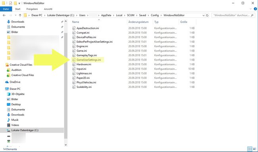Click the search WindowsNoEditor field
The width and height of the screenshot is (258, 152).
(x=233, y=15)
